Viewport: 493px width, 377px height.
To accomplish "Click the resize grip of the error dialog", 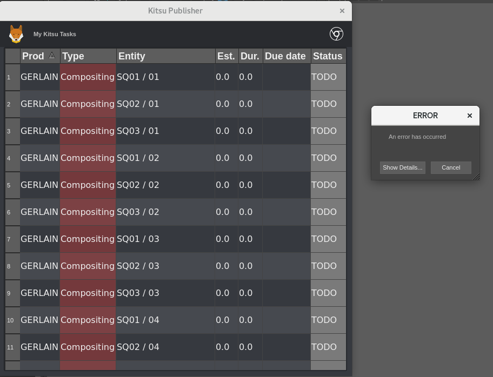I will pyautogui.click(x=476, y=177).
